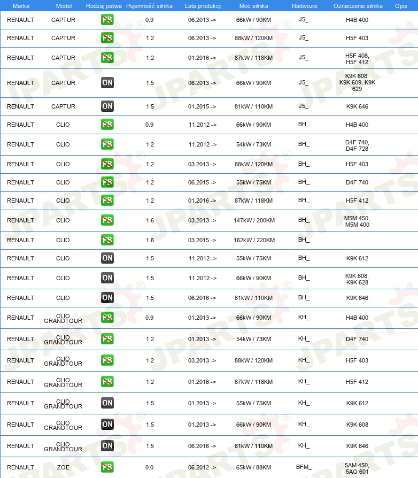Screen dimensions: 418x478
Task: Click petrol icon for Captur 88kW / 120KM
Action: click(x=107, y=38)
